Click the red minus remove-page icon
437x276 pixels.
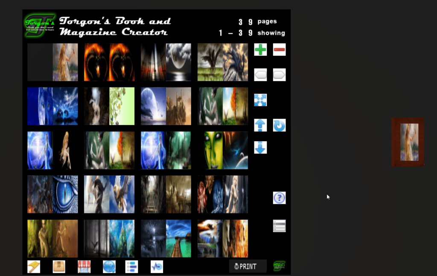(x=279, y=49)
